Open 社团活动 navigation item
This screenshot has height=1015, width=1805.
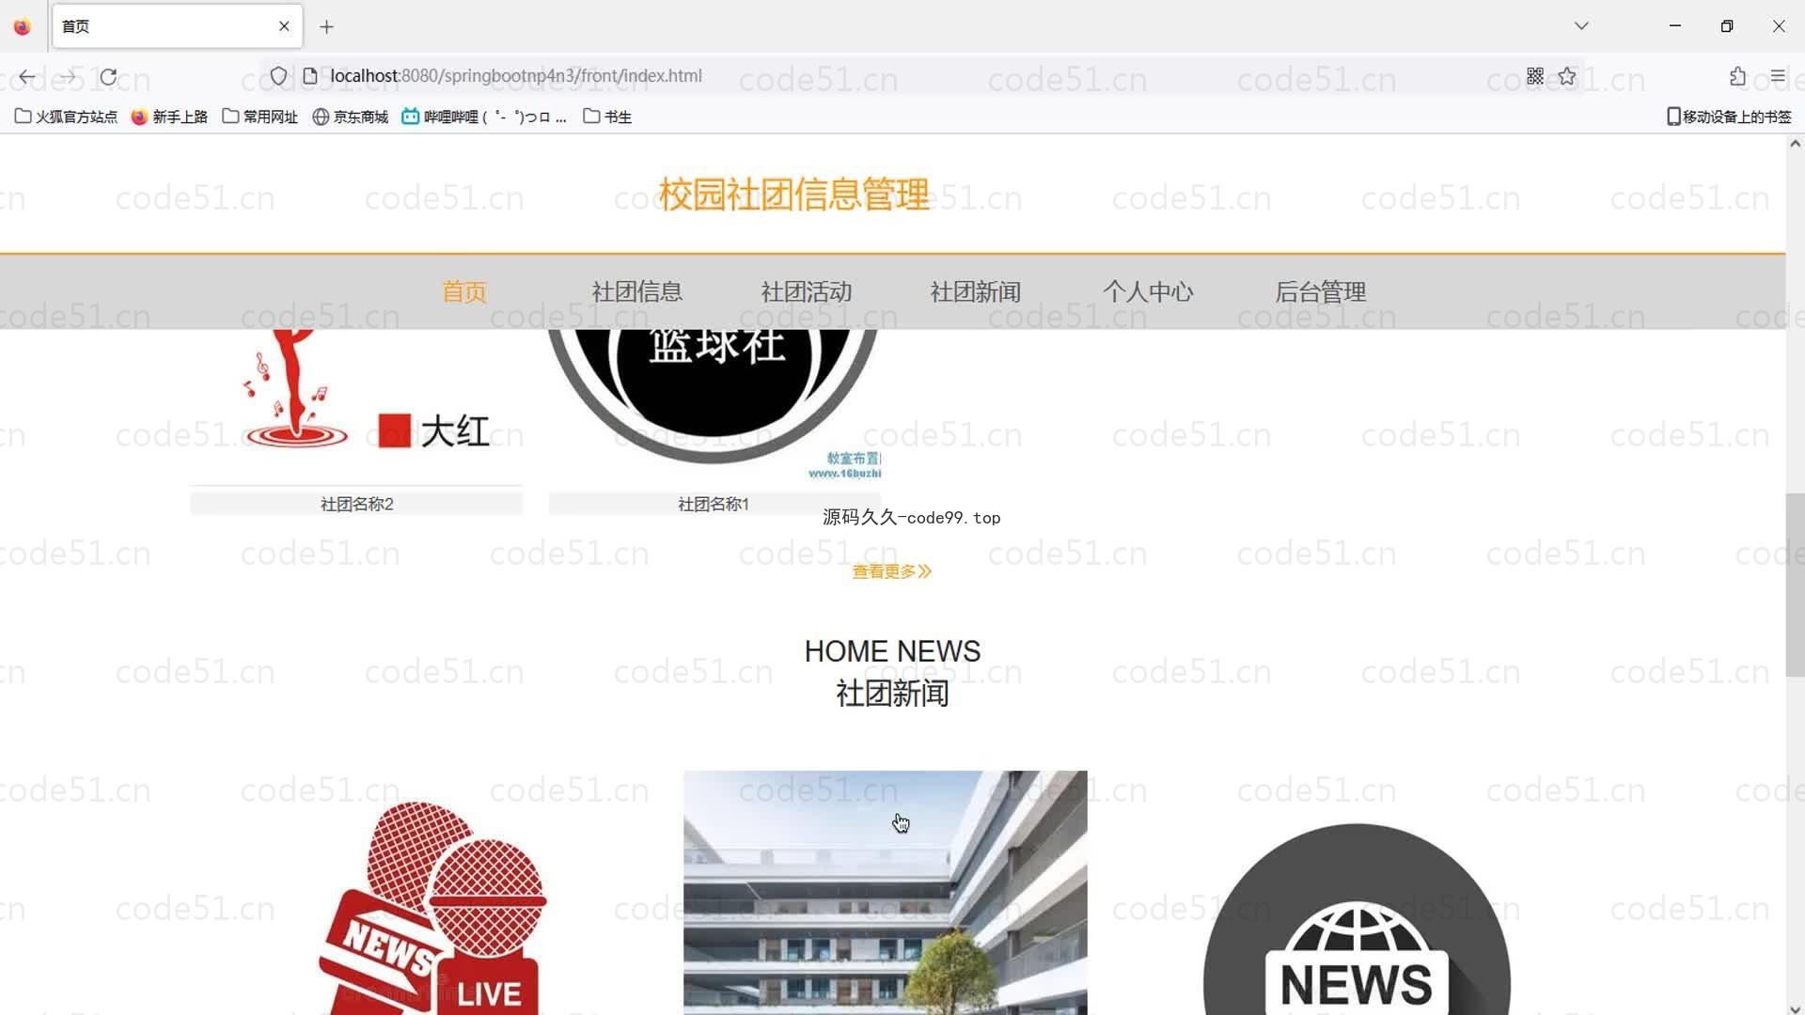(x=807, y=292)
